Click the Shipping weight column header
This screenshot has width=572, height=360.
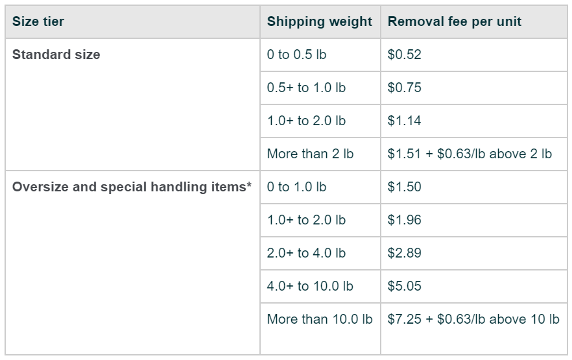(x=320, y=21)
